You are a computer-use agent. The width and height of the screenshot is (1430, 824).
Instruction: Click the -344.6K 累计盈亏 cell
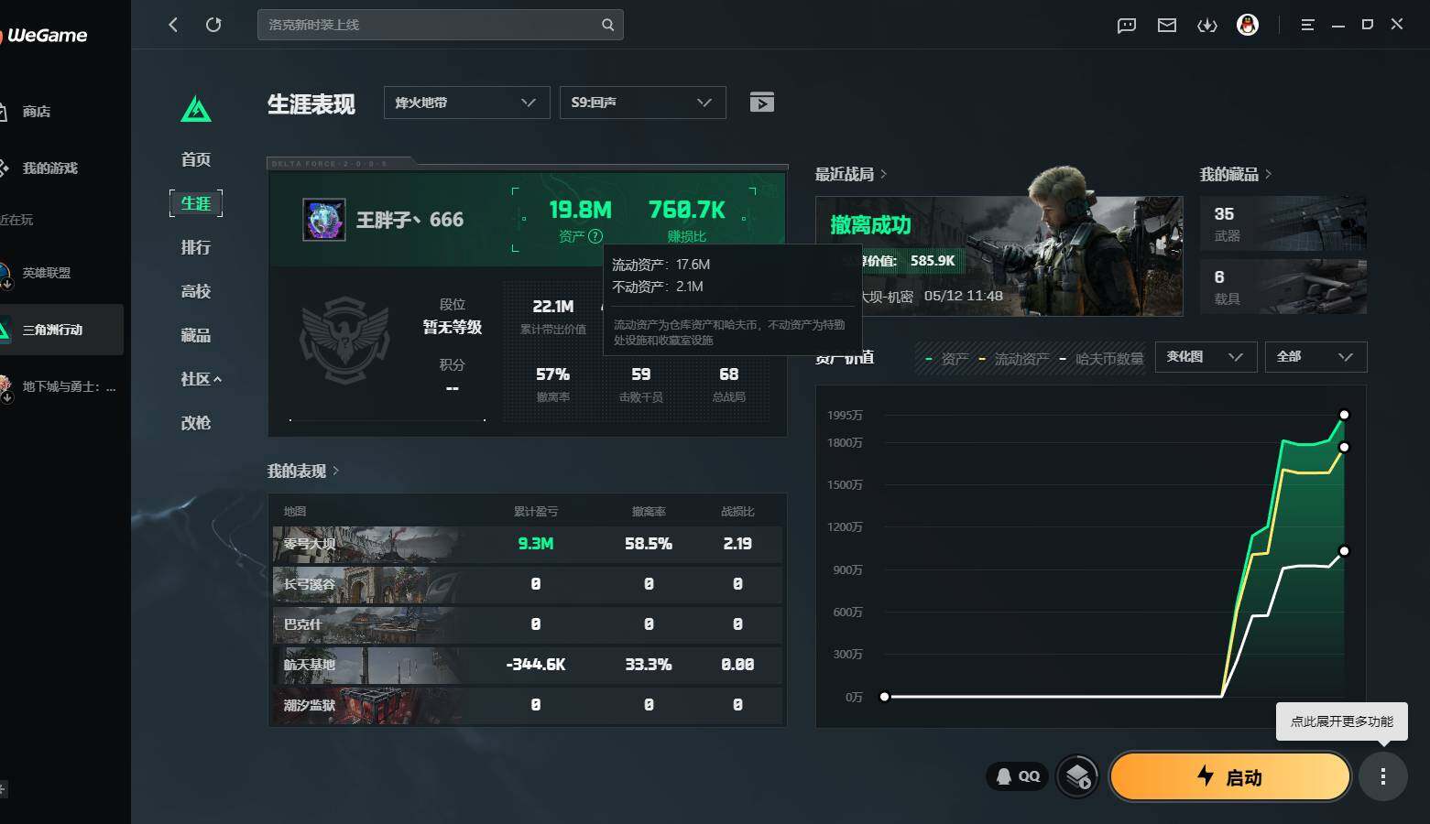tap(536, 665)
